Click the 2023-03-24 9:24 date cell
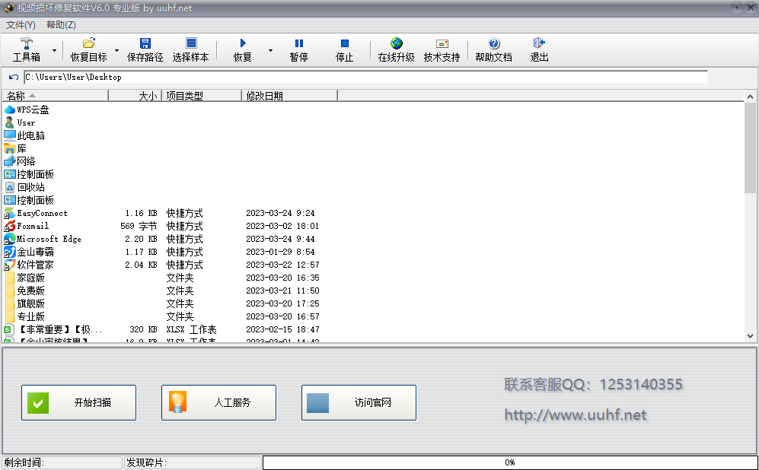This screenshot has height=470, width=759. pos(280,213)
